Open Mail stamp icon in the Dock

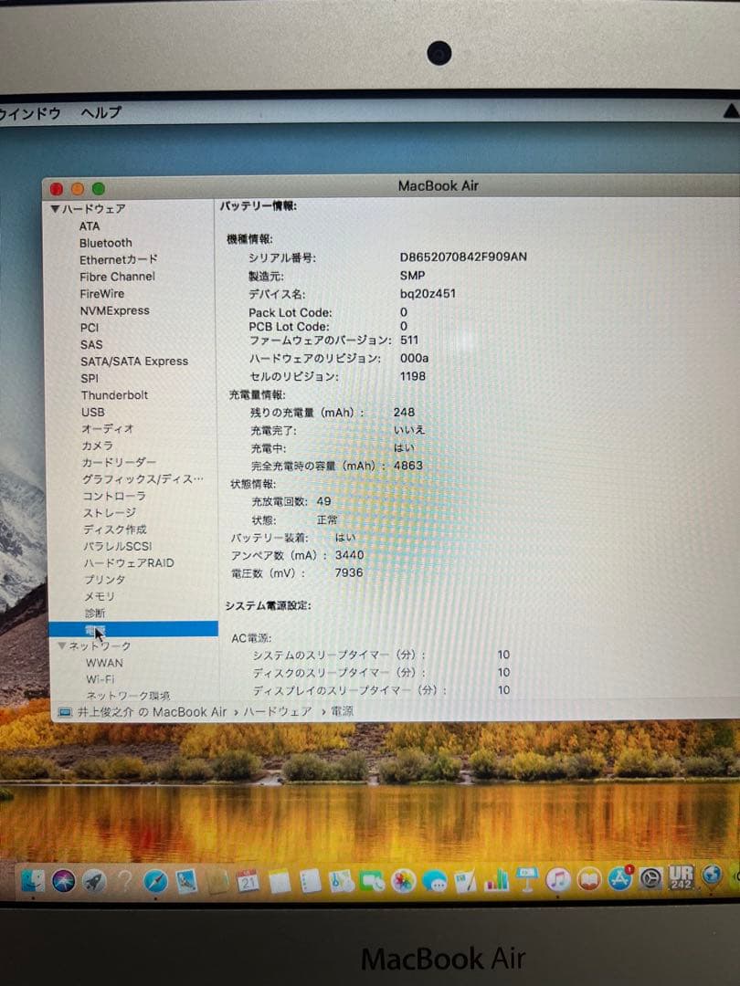coord(186,882)
